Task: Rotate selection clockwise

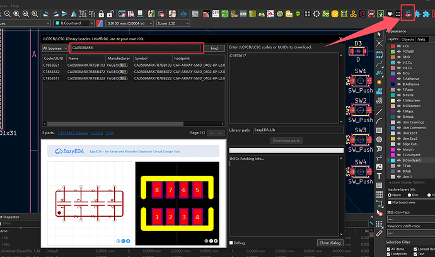Action: pos(55,14)
